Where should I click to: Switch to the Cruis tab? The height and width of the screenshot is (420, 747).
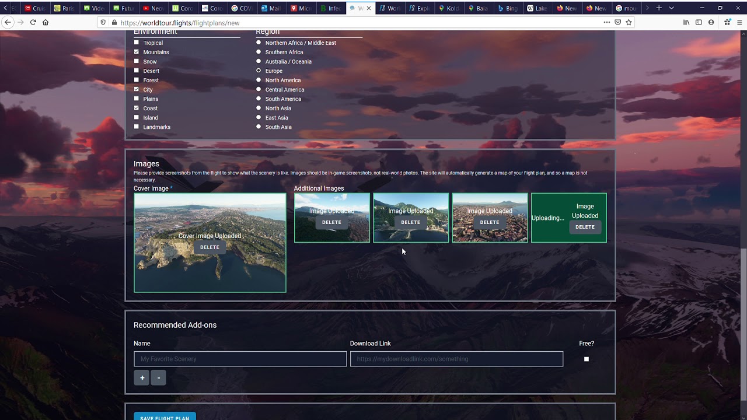coord(35,8)
